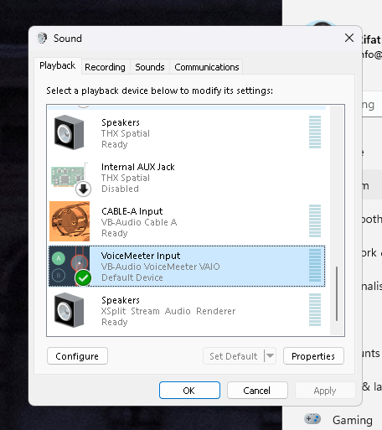Click the Gaming controller icon in Settings
Image resolution: width=382 pixels, height=430 pixels.
tap(312, 419)
